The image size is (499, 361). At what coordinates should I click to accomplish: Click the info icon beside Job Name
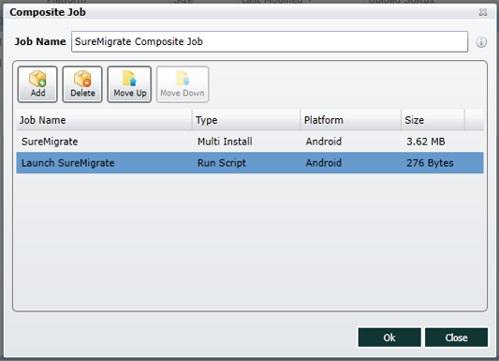[x=481, y=42]
